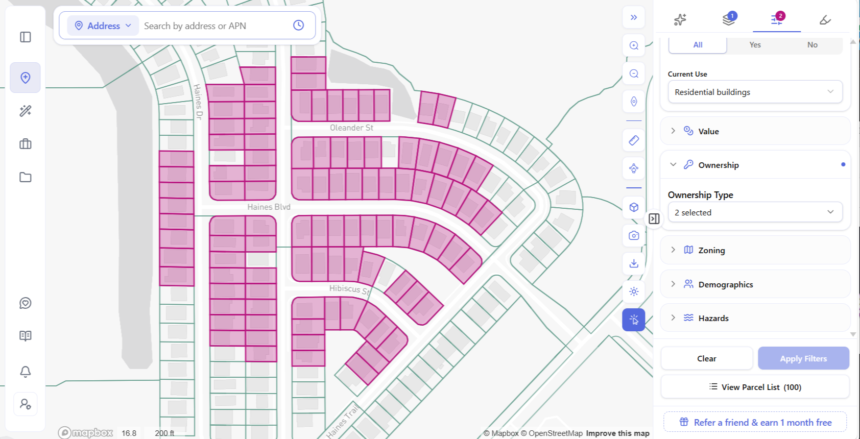
Task: Focus the address or APN search field
Action: [x=214, y=26]
